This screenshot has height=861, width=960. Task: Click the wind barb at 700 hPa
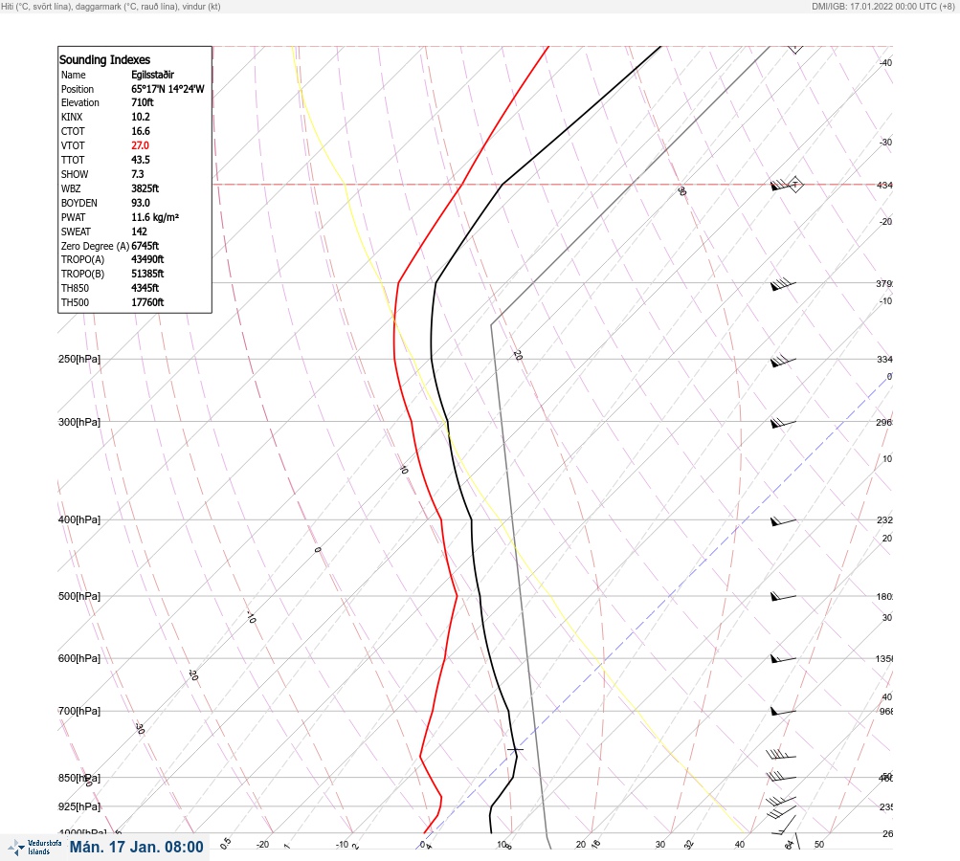tap(783, 712)
